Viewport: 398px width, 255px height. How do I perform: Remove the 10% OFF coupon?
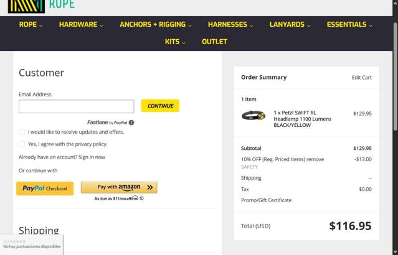[x=315, y=159]
